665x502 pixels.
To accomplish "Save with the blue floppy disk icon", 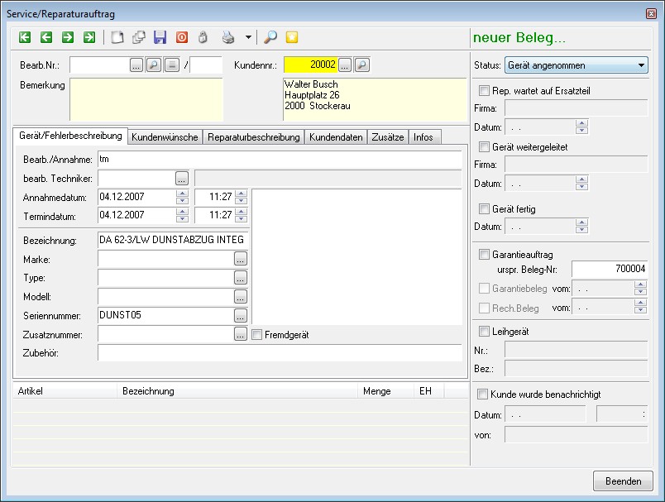I will pyautogui.click(x=160, y=37).
